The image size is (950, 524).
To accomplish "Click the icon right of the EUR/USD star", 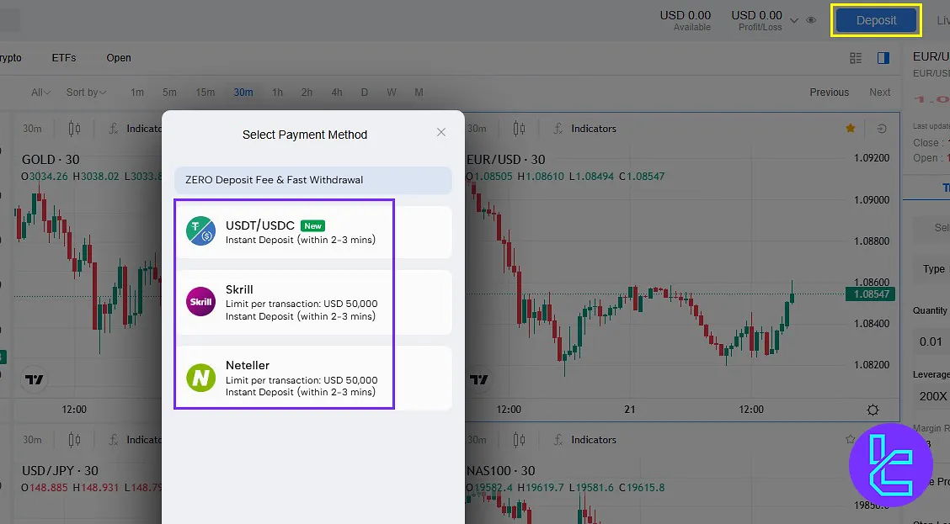I will (882, 129).
